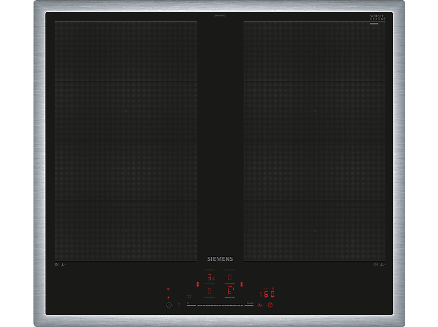
Task: Select the front-right zone display showing E
Action: coord(230,291)
